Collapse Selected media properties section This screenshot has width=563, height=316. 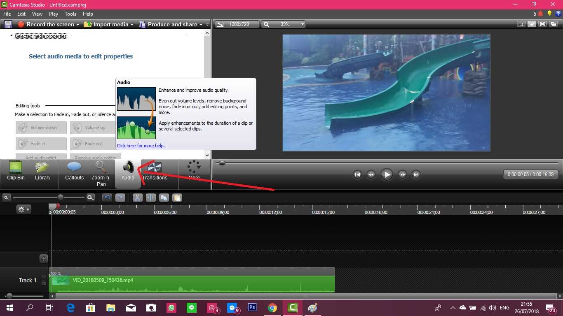tap(11, 36)
